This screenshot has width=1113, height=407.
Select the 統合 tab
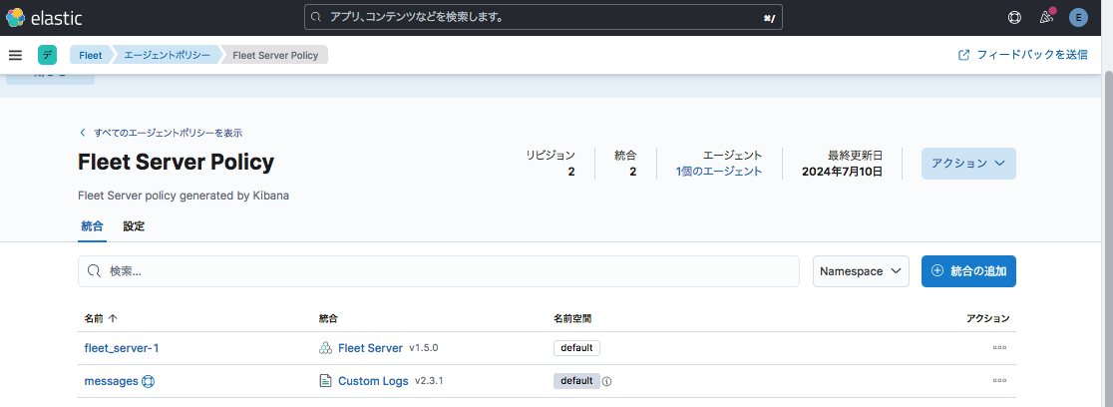[92, 226]
